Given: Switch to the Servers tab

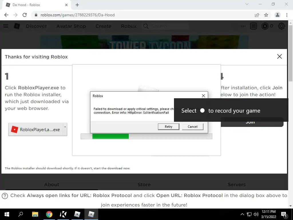Looking at the screenshot, I should click(237, 185).
